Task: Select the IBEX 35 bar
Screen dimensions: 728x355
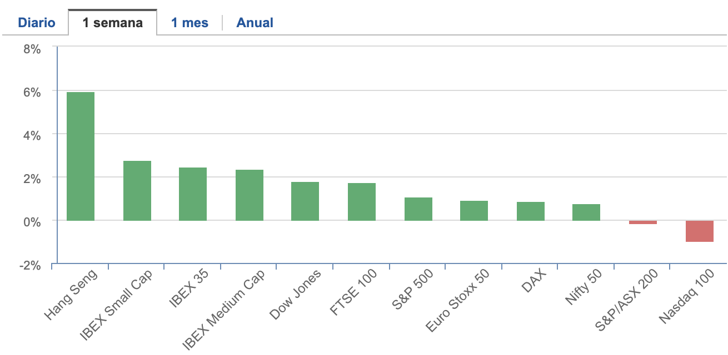Action: [x=193, y=194]
